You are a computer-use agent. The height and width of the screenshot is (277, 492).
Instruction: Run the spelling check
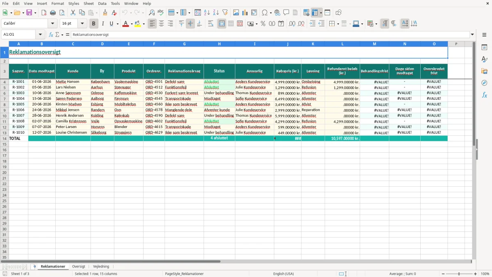[161, 13]
